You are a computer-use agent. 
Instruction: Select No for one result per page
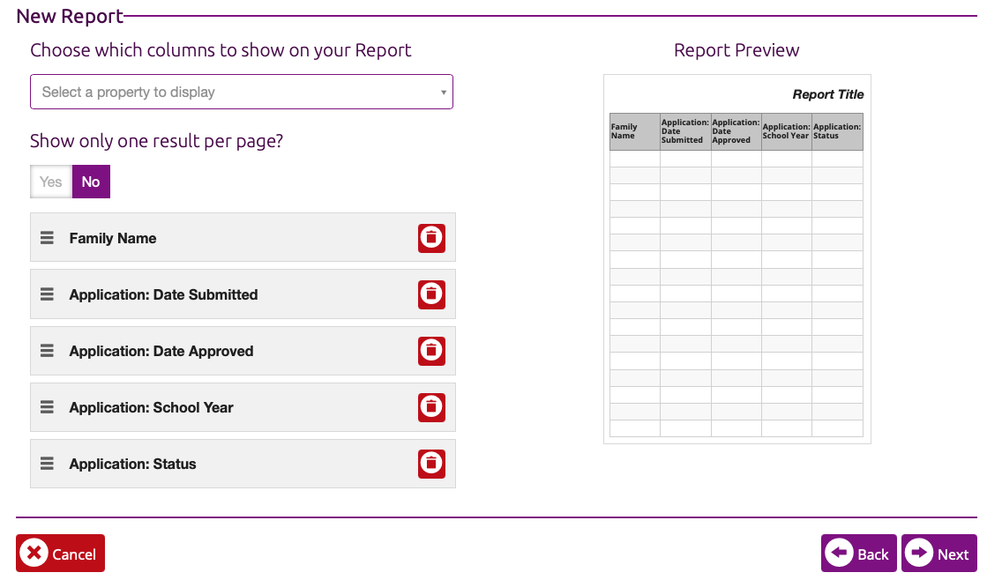[91, 182]
